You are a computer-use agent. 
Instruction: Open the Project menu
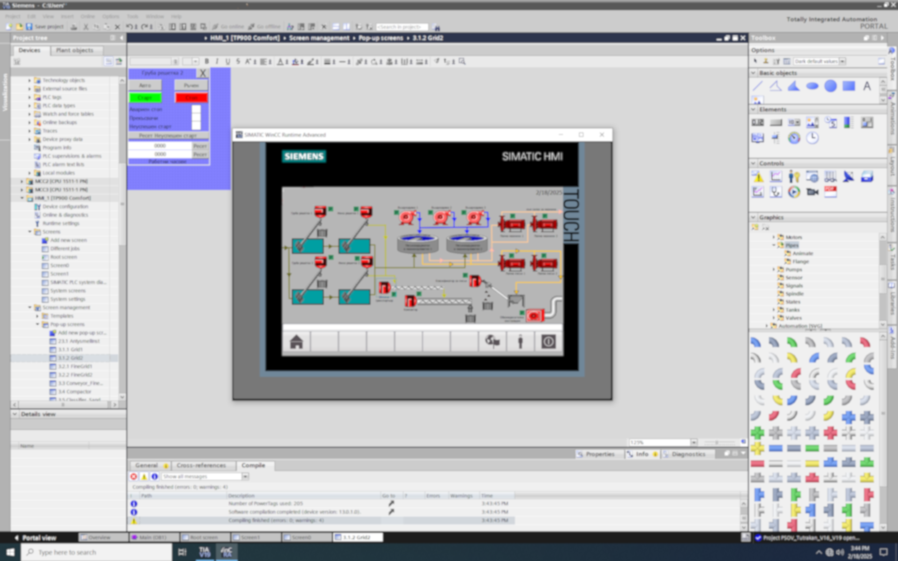[x=13, y=16]
